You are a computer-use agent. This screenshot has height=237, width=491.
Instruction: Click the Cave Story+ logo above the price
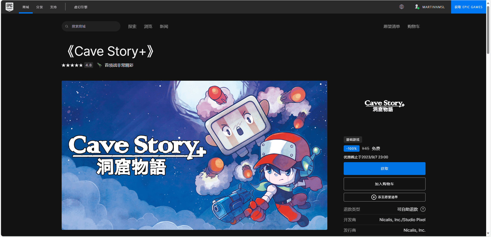384,106
